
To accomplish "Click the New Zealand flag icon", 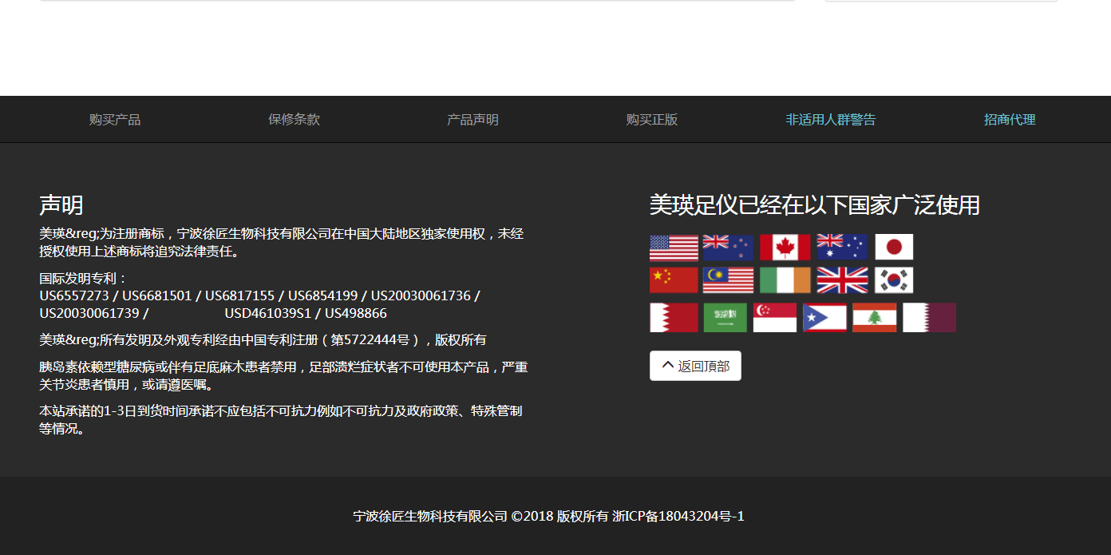I will [x=727, y=248].
